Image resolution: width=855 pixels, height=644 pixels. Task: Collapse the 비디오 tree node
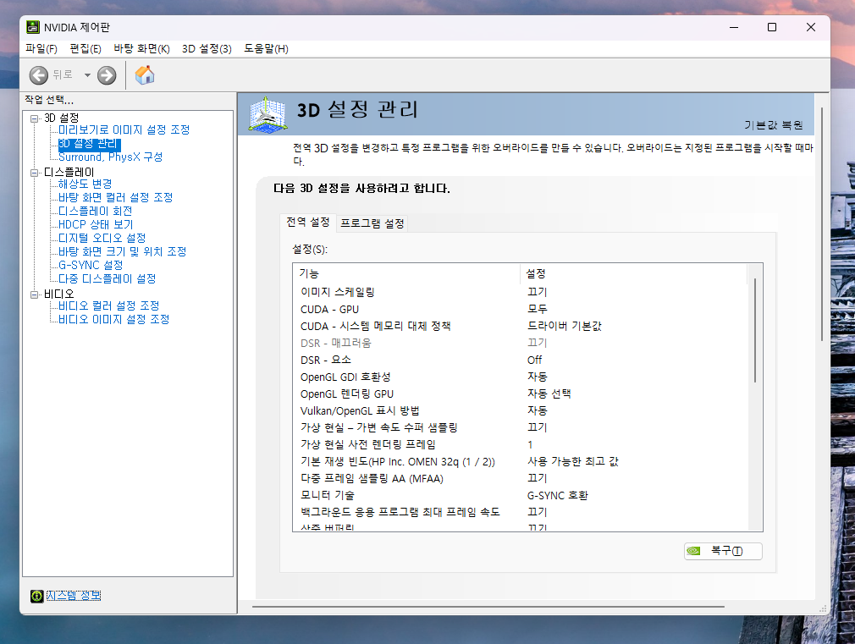point(35,294)
